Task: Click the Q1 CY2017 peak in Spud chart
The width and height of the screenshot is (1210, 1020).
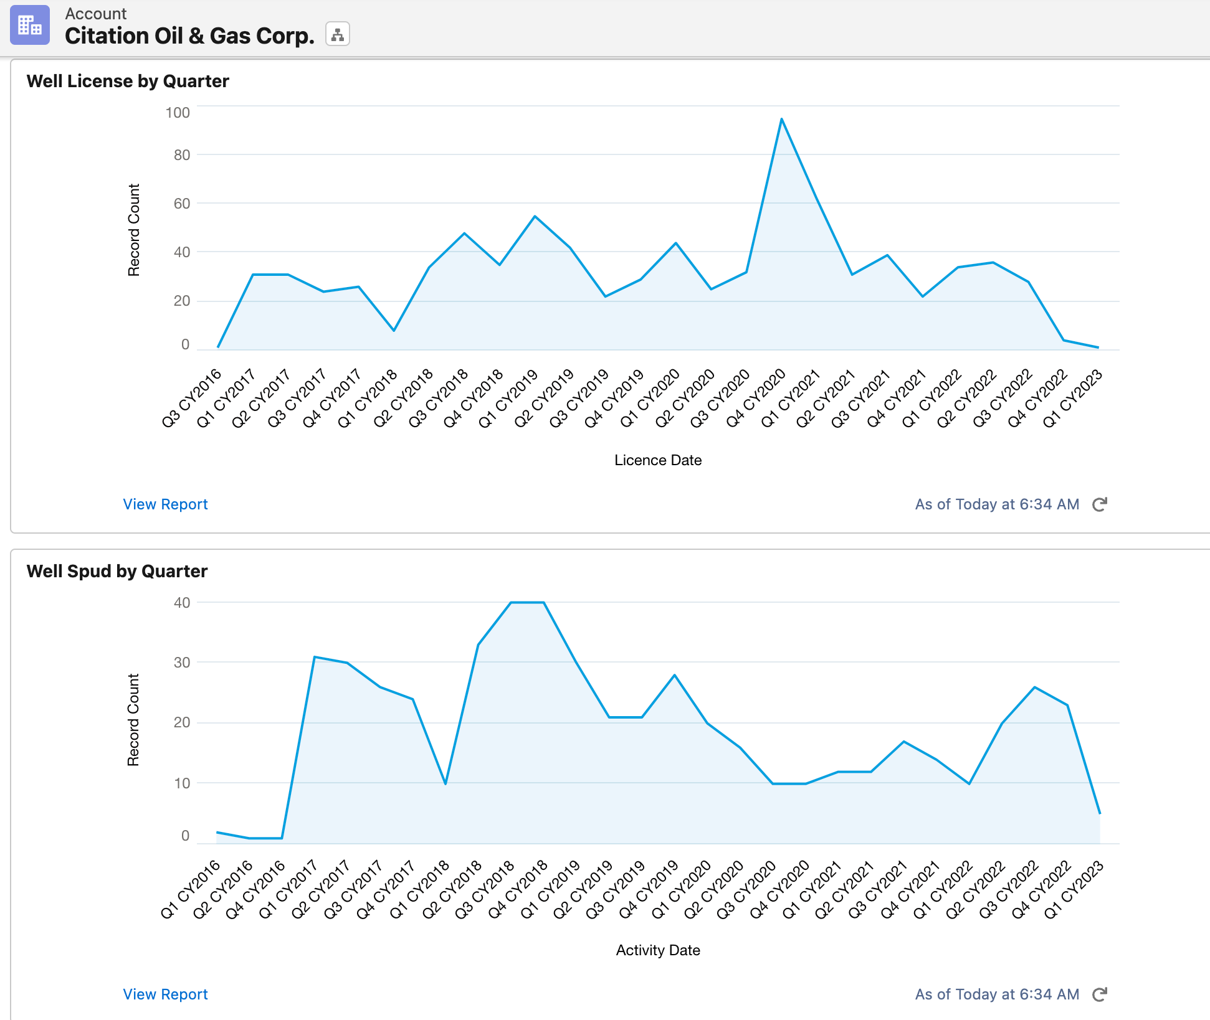Action: click(315, 657)
